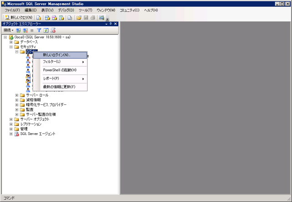Toggle auto-hide pin on Object Explorer
The image size is (292, 202).
click(110, 24)
